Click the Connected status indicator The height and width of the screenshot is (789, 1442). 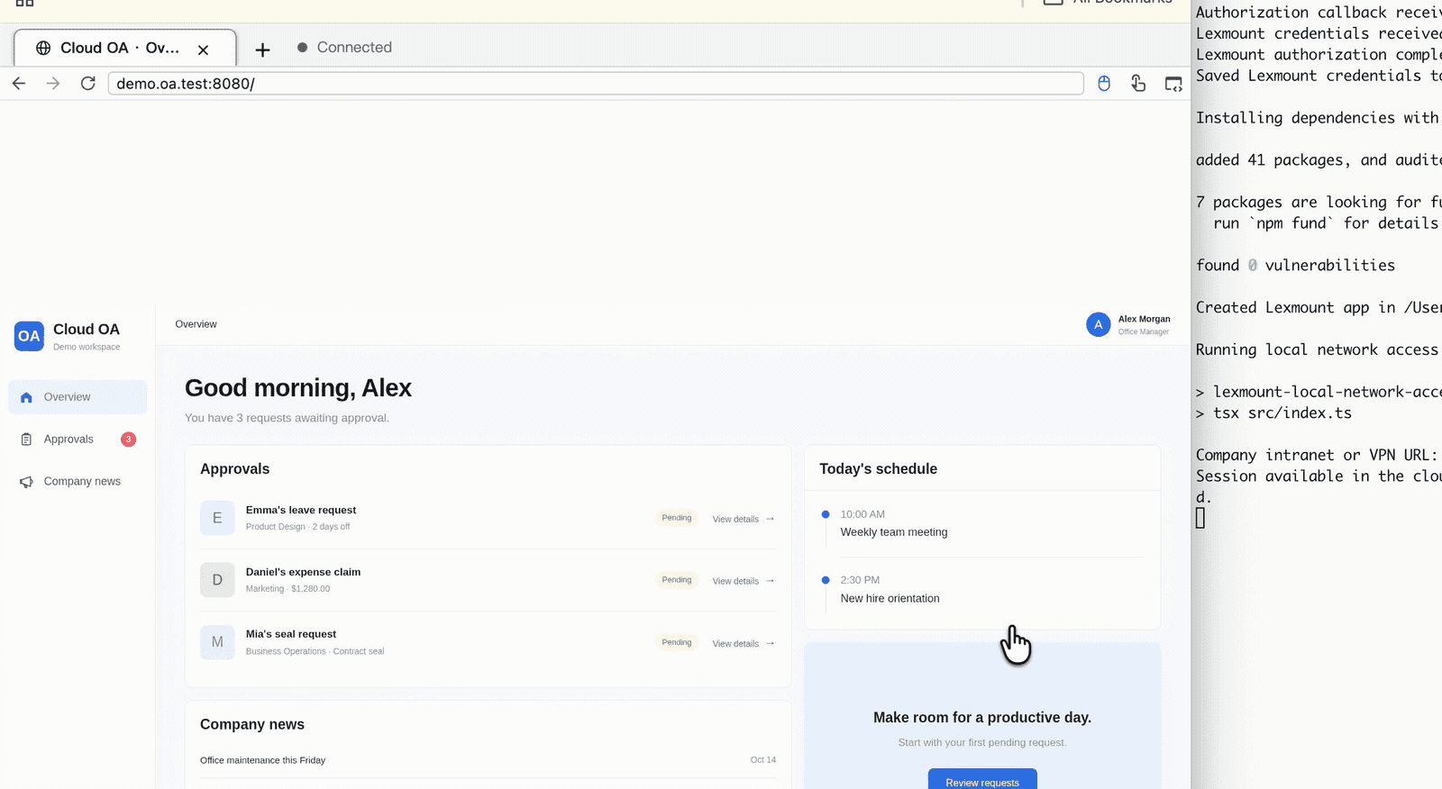tap(345, 48)
